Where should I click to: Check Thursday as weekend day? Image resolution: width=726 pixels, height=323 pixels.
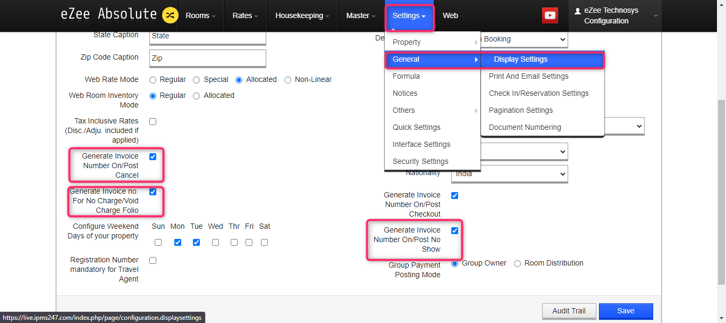pyautogui.click(x=234, y=242)
